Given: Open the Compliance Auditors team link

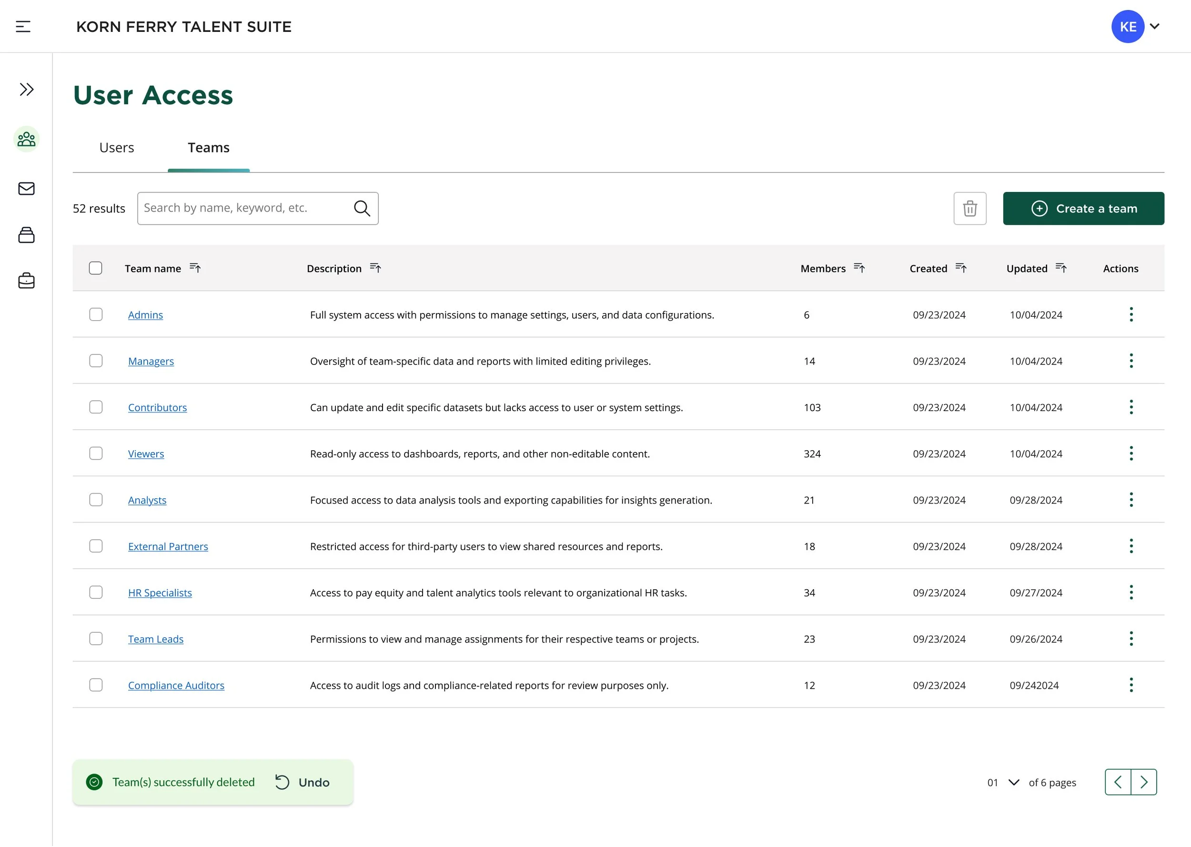Looking at the screenshot, I should [176, 686].
